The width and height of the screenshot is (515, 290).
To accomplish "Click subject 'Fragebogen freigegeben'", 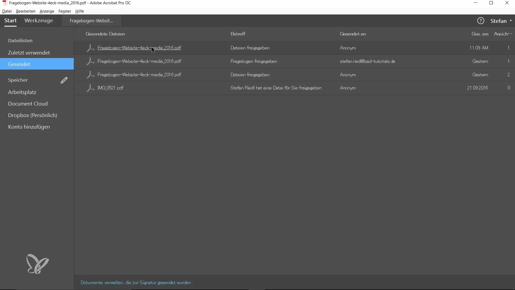I will [x=254, y=61].
